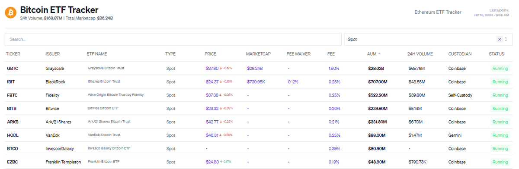The image size is (519, 169).
Task: Open iShares Bitcoin Trust ETF name
Action: (x=104, y=82)
